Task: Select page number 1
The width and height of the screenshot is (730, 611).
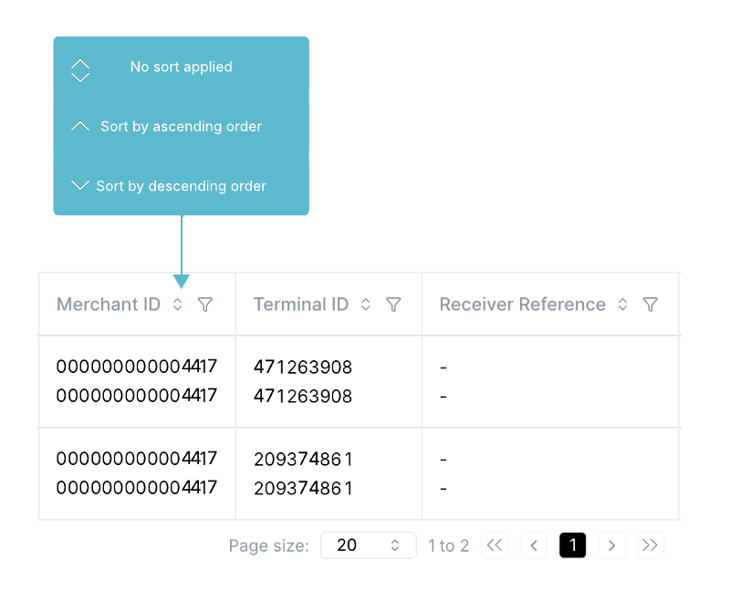Action: tap(573, 545)
